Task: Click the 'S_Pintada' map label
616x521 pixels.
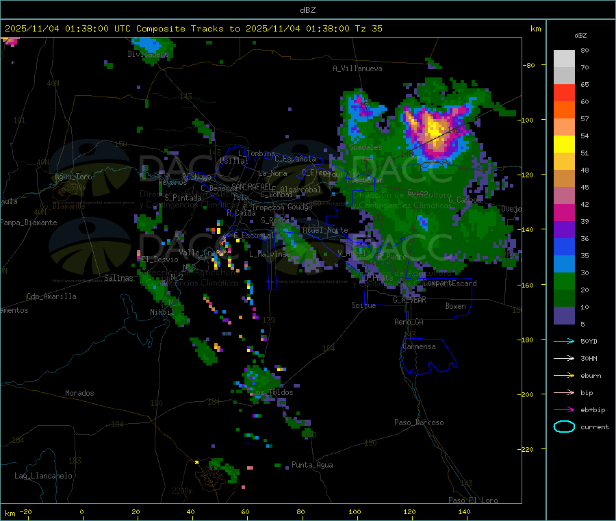Action: (x=183, y=198)
